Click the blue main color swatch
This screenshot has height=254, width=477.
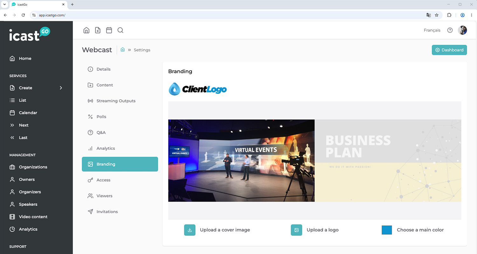coord(387,230)
